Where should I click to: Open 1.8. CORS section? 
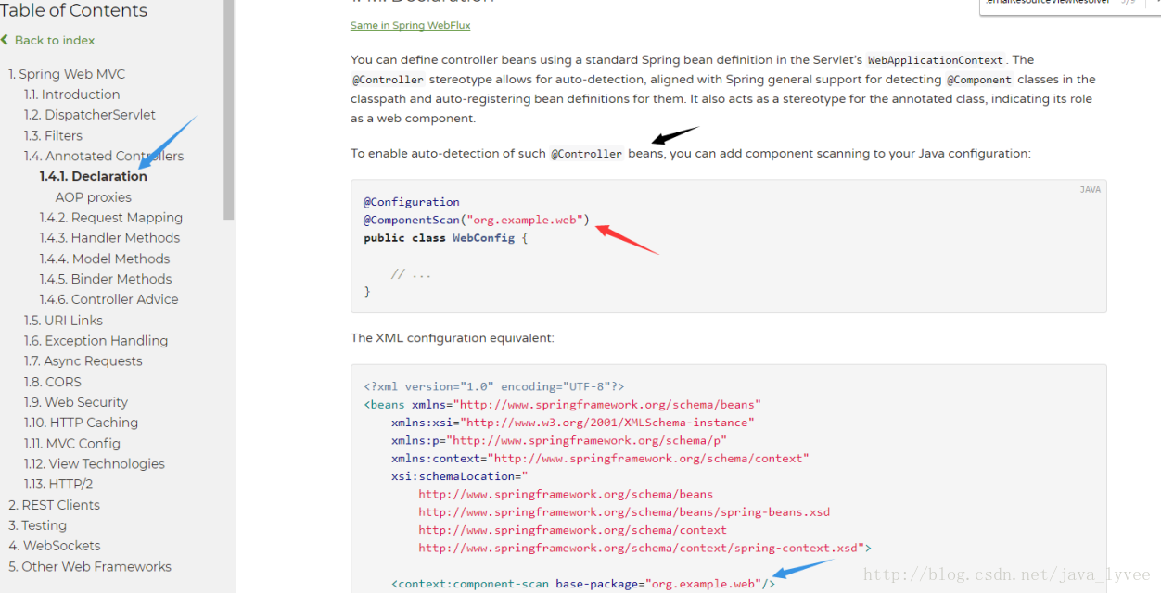53,382
